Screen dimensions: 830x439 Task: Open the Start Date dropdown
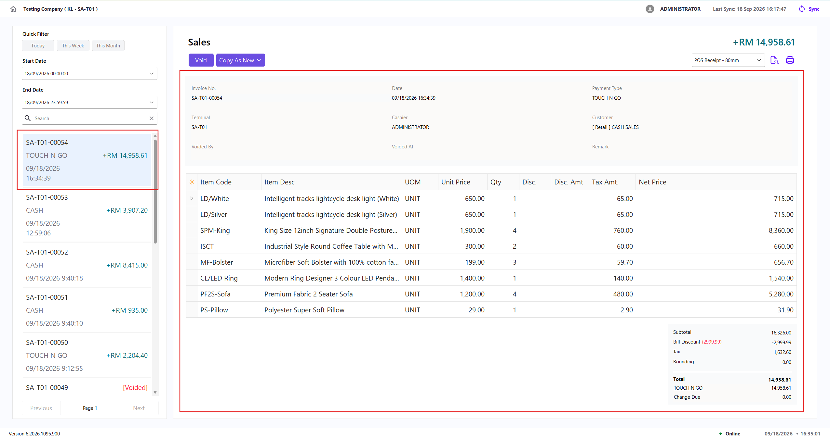[x=152, y=73]
